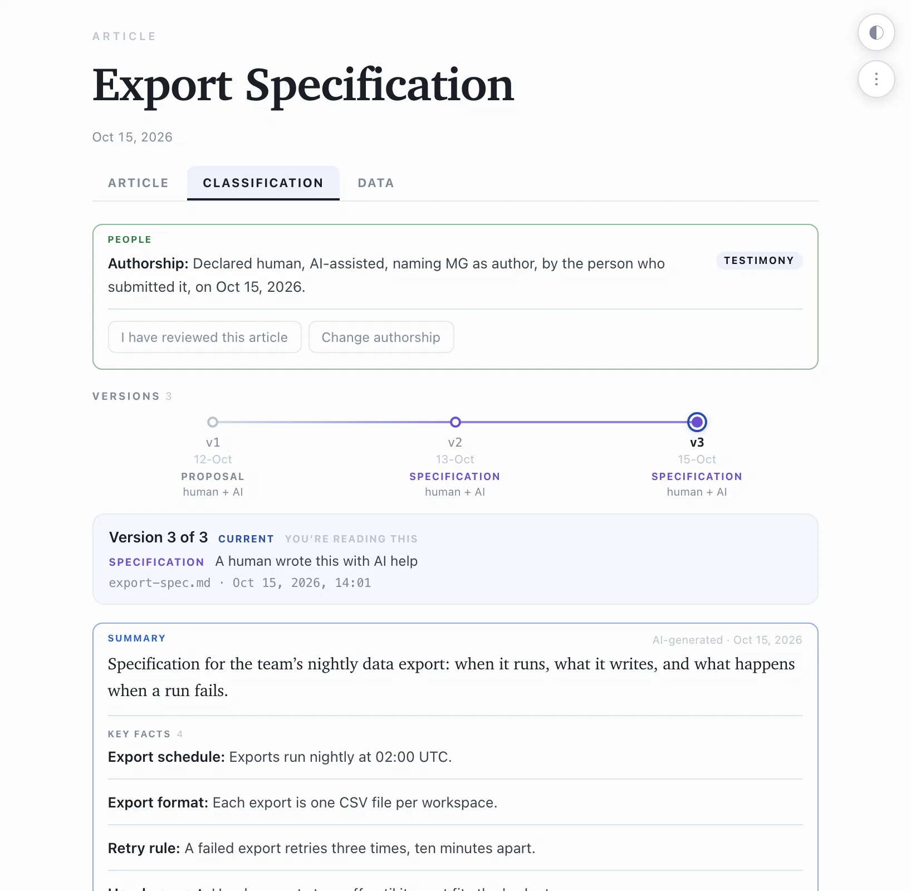Click 'I have reviewed this article' button
Image resolution: width=911 pixels, height=891 pixels.
pos(204,337)
